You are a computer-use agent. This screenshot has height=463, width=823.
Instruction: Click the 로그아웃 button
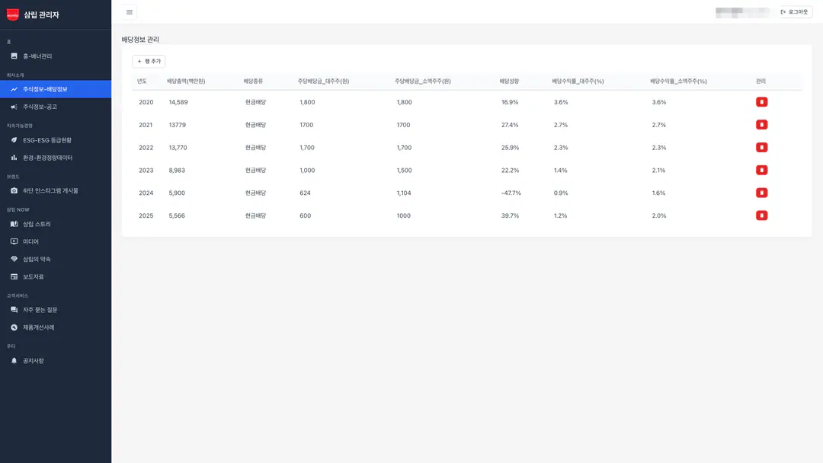point(795,12)
